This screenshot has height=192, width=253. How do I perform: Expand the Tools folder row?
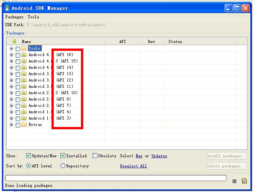11,48
